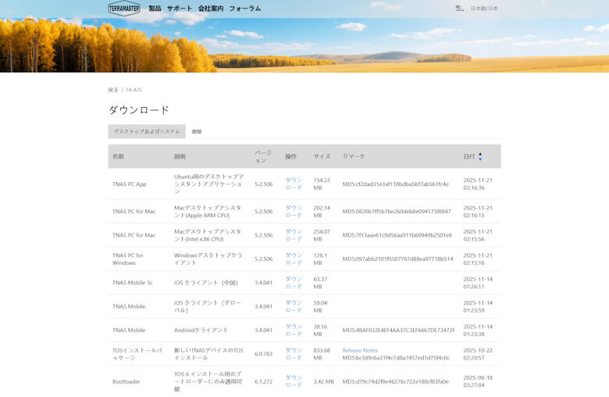Viewport: 609px width, 397px height.
Task: Download TNAS PC for Mac Intel x86 version
Action: click(294, 235)
